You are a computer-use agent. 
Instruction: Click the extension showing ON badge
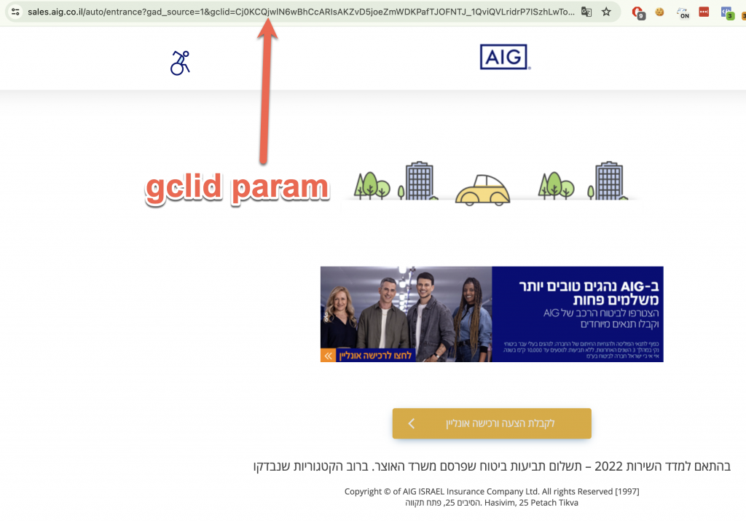coord(683,12)
